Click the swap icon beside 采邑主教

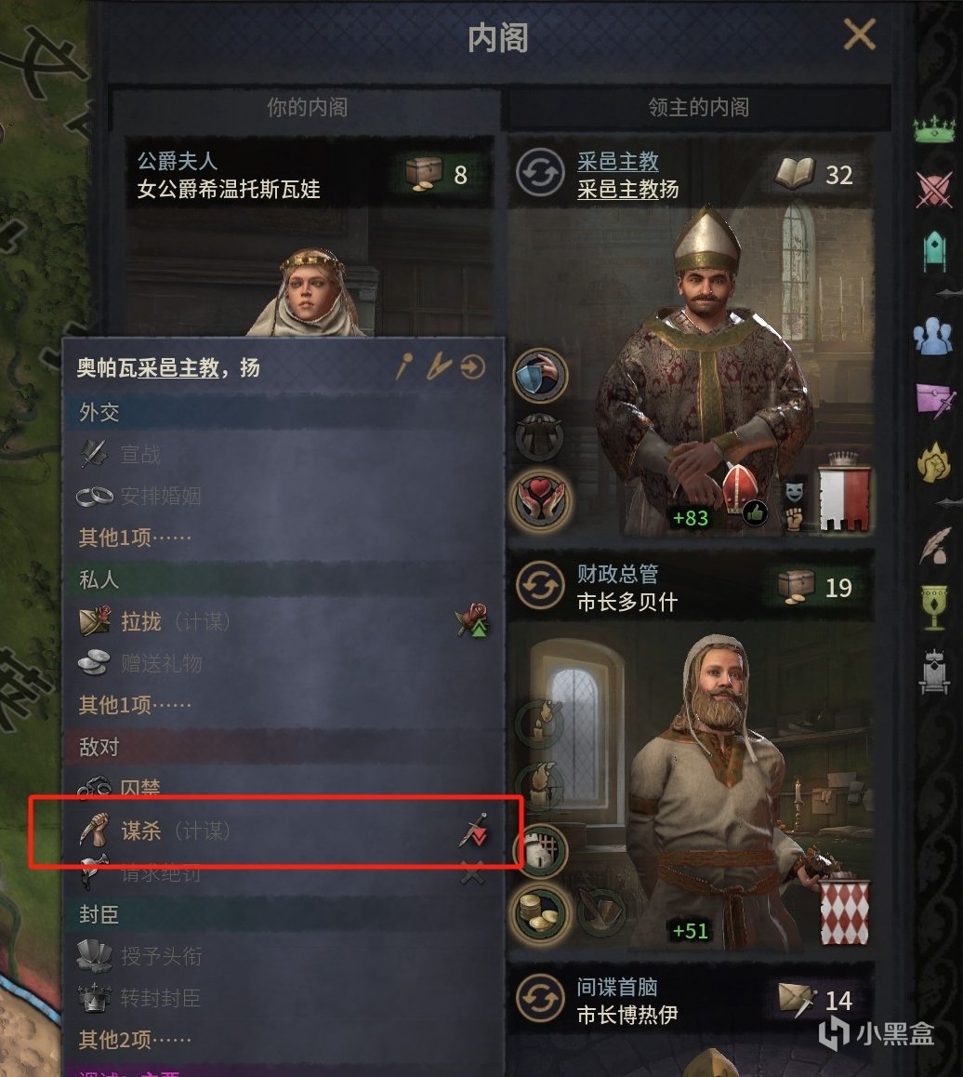tap(539, 174)
